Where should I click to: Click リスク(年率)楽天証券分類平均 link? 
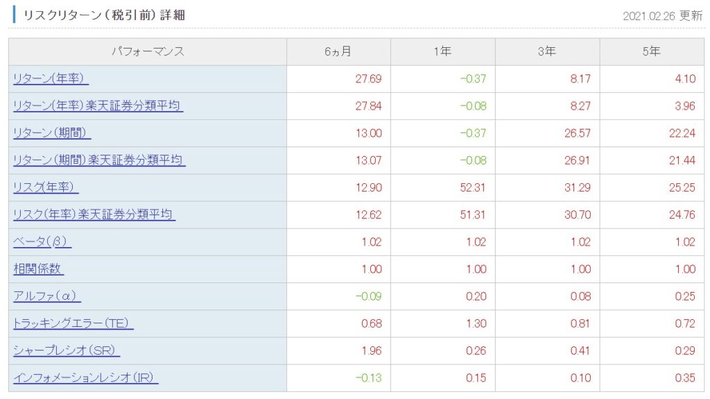pos(94,214)
